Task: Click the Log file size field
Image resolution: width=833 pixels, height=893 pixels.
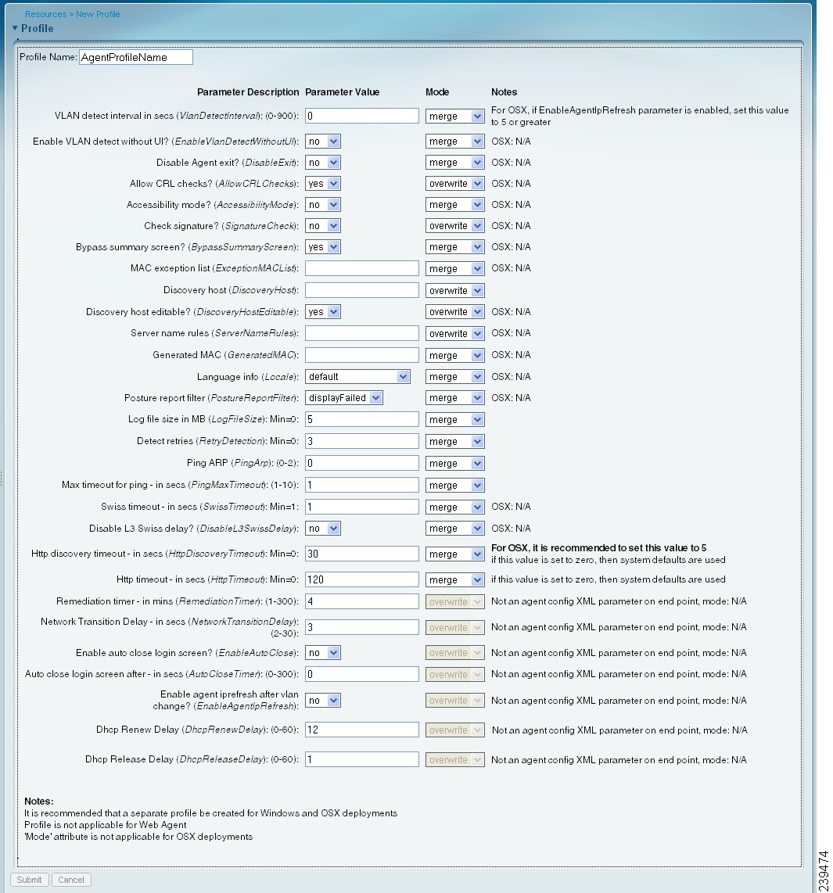Action: tap(362, 419)
